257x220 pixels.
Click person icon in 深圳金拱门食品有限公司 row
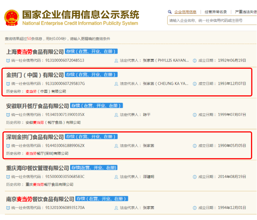coord(116,146)
